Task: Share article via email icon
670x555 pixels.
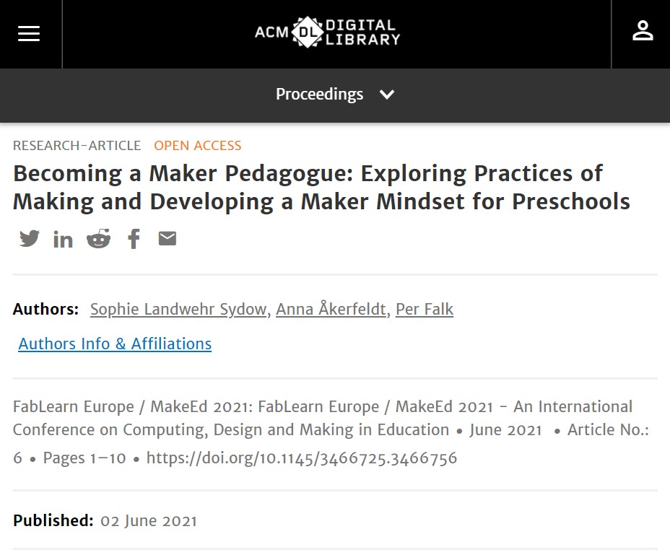Action: (x=167, y=238)
